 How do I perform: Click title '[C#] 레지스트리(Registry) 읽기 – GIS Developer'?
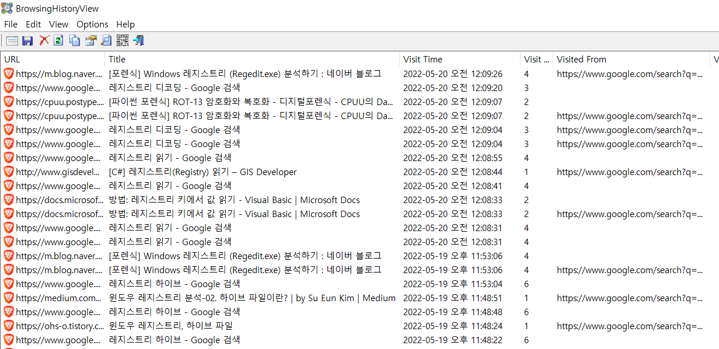pyautogui.click(x=203, y=172)
